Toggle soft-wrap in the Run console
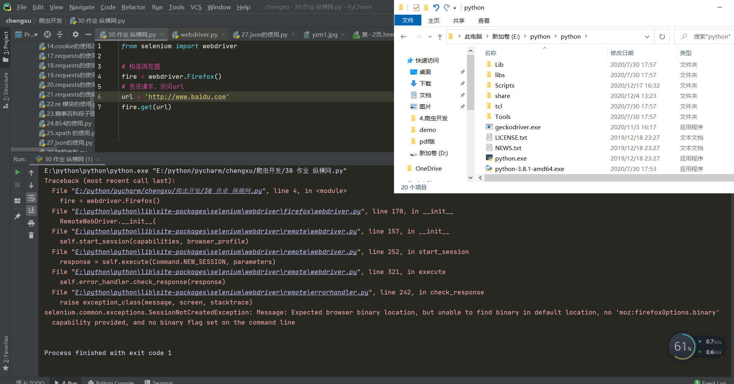 pos(31,198)
